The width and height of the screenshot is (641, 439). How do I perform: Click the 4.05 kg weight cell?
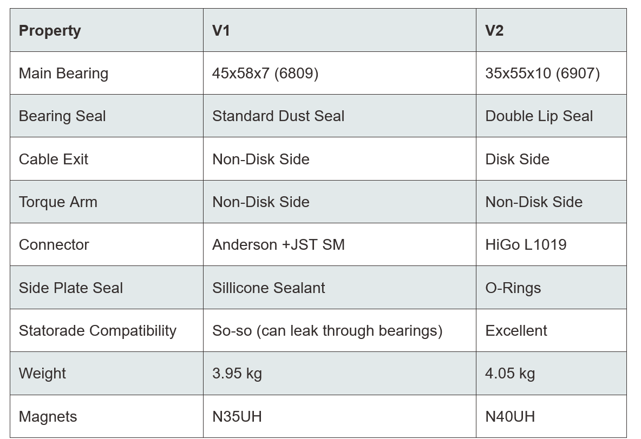[x=509, y=374]
